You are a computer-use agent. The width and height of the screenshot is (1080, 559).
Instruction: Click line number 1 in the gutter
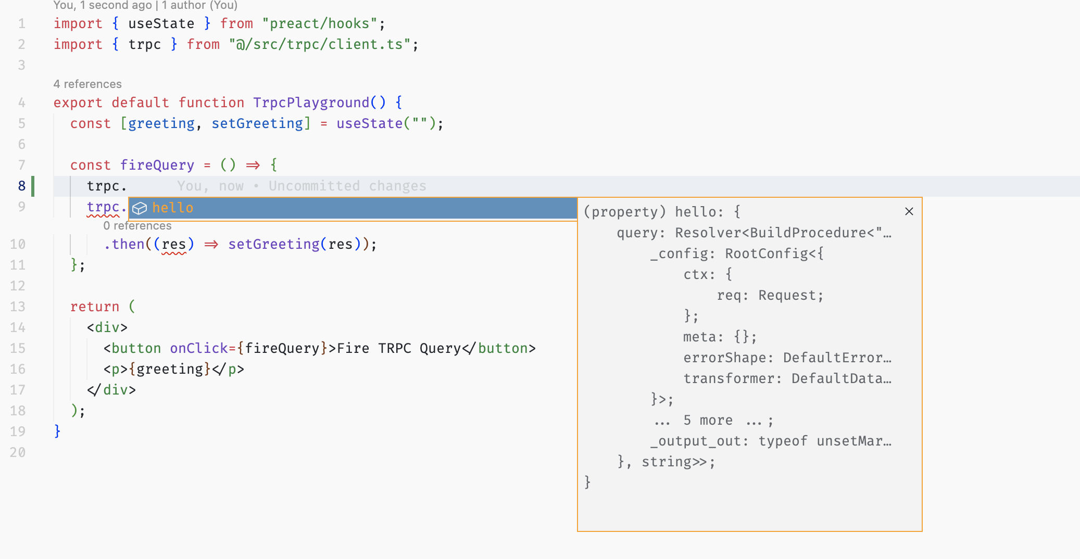(x=21, y=24)
